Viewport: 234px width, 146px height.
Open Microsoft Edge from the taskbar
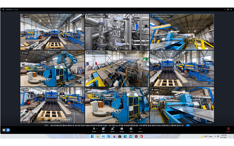[125, 136]
